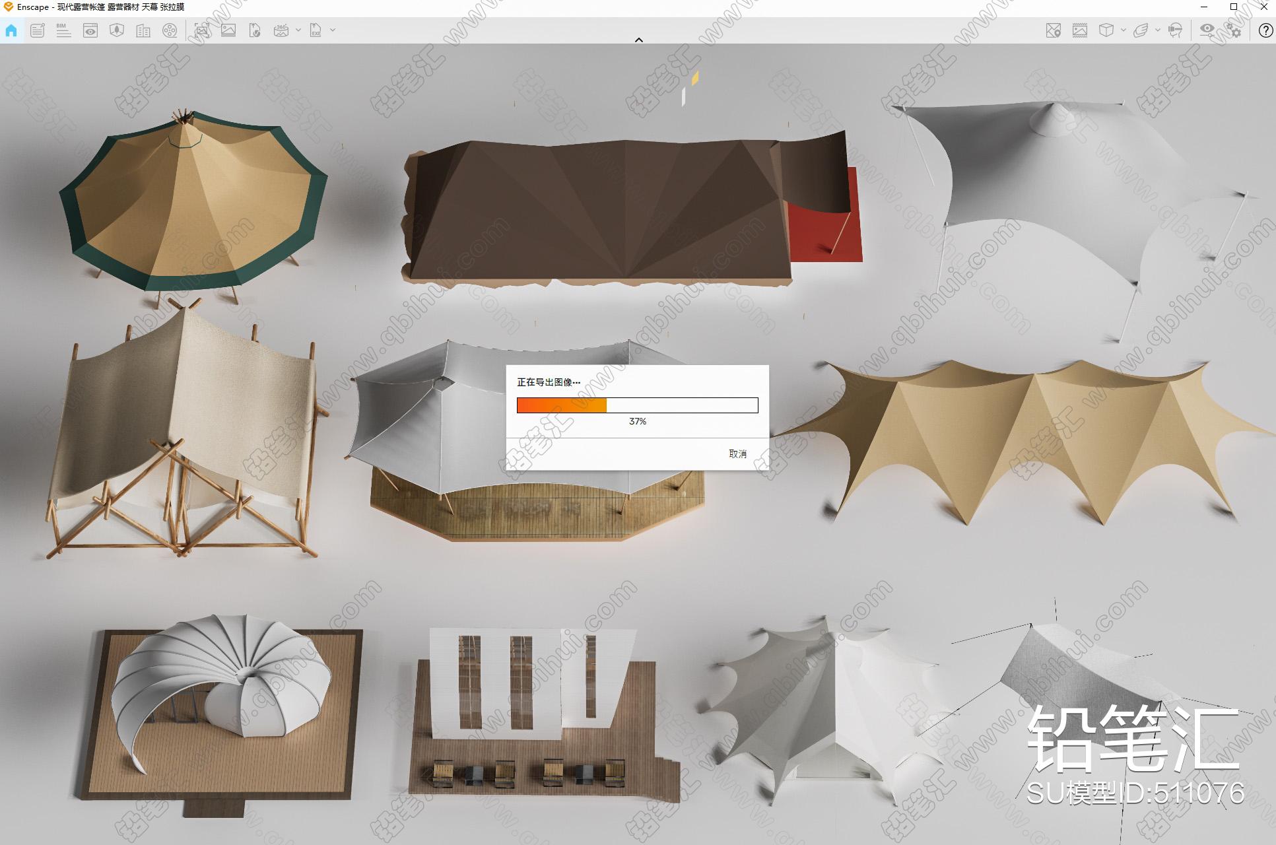Screen dimensions: 1276x845
Task: Click the bamboo-frame beige canvas tent
Action: [185, 429]
